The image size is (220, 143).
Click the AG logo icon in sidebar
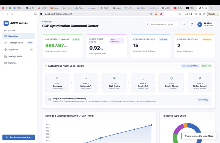[6, 23]
